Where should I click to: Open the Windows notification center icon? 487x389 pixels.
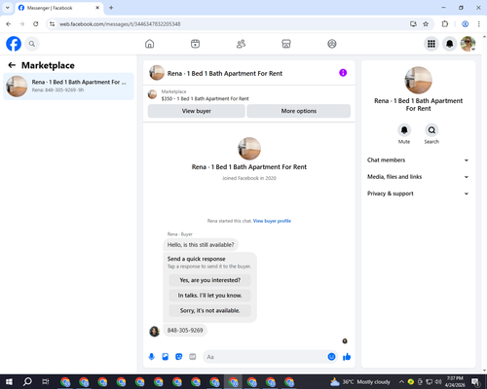475,381
